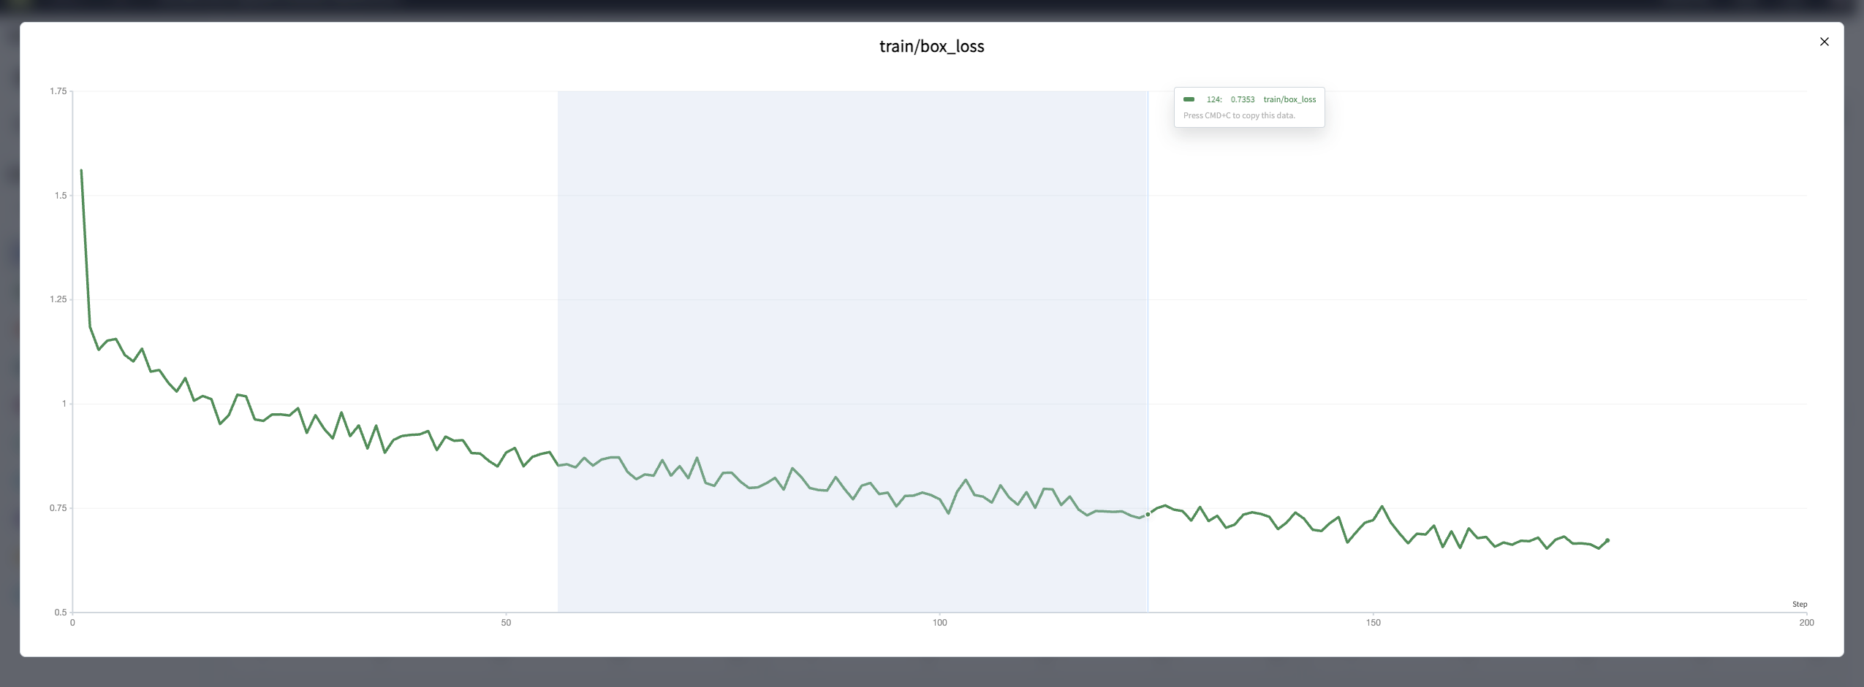Click the highlighted data point at step 124

1148,515
